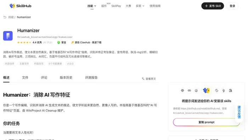Click the 文章写作 tag
Image resolution: width=248 pixels, height=140 pixels.
24,64
